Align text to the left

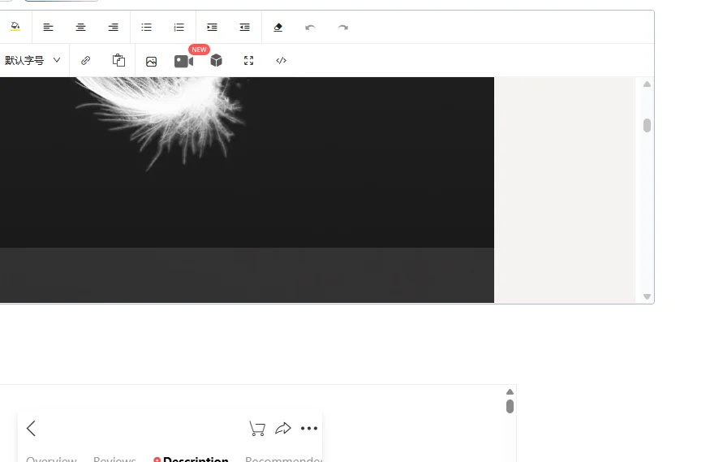pos(48,28)
